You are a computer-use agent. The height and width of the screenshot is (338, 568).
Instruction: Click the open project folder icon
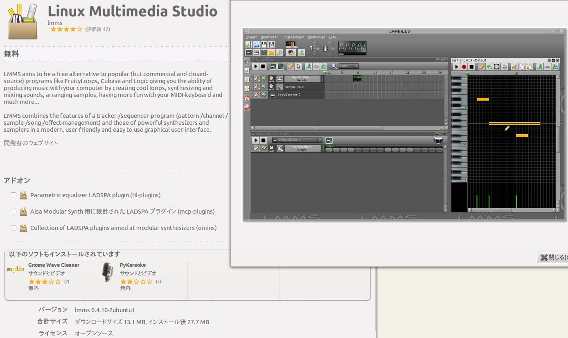coord(256,45)
